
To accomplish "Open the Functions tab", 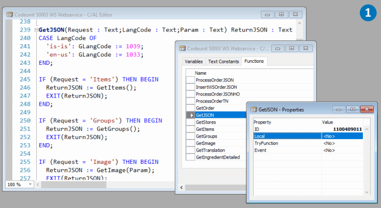I will tap(254, 62).
